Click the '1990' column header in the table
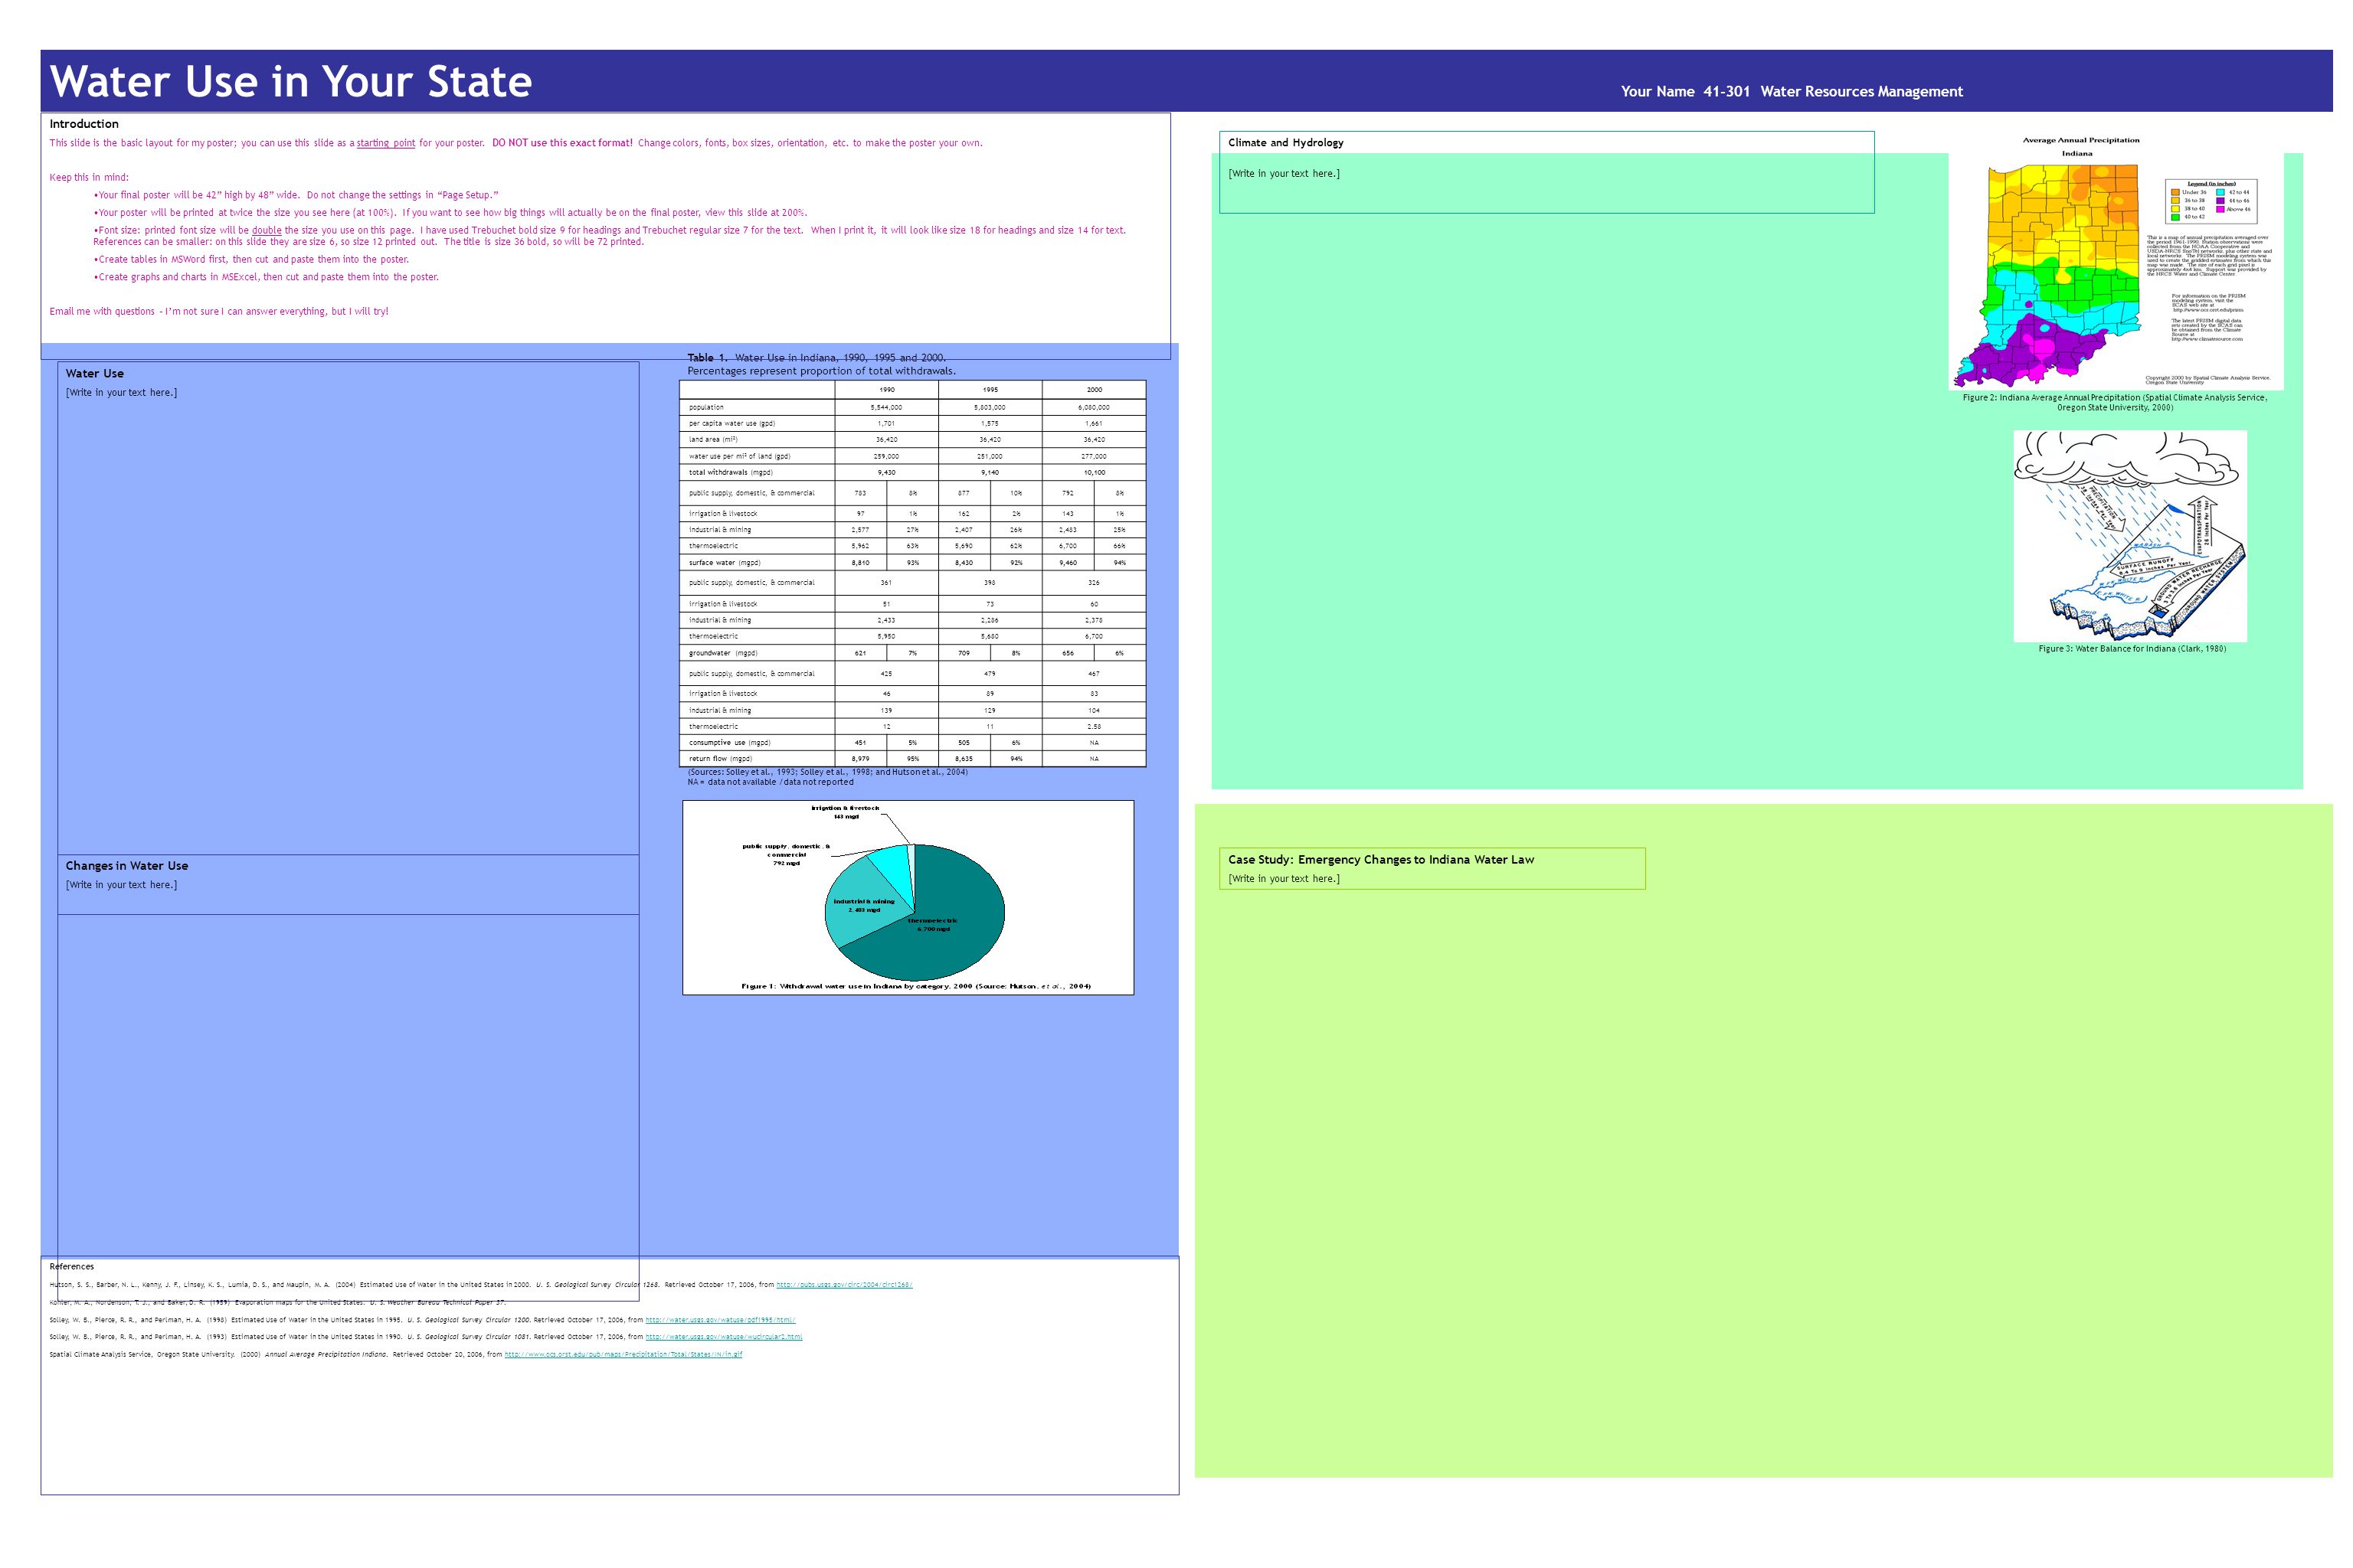This screenshot has height=1568, width=2353. (888, 390)
